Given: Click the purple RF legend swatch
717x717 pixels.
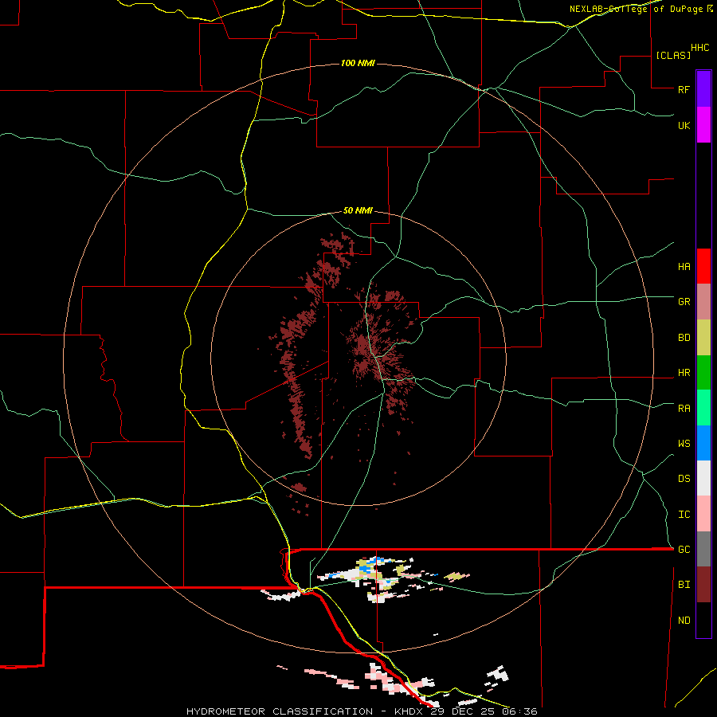Looking at the screenshot, I should (x=703, y=89).
